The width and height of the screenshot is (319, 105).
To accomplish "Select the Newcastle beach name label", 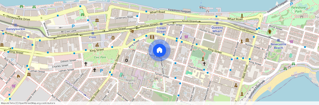I will click(298, 74).
